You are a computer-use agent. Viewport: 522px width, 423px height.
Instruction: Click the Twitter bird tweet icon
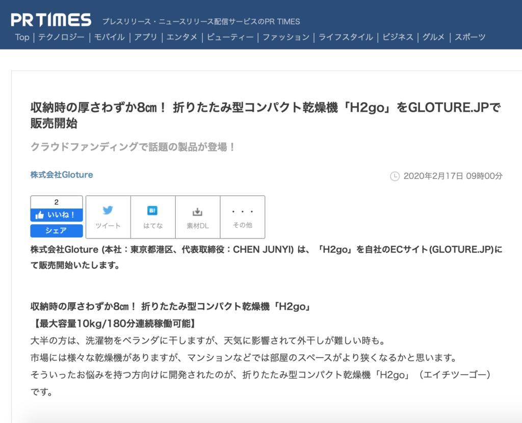(x=108, y=210)
